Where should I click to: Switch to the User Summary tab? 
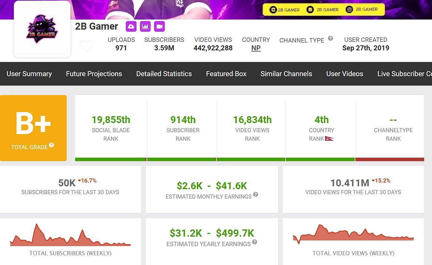(29, 74)
